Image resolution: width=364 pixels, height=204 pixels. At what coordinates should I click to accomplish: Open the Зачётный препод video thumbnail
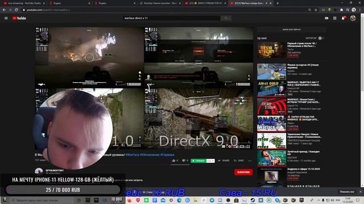(271, 158)
